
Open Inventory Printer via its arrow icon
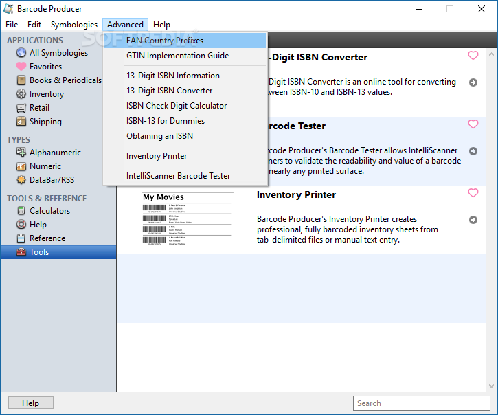[x=473, y=220]
